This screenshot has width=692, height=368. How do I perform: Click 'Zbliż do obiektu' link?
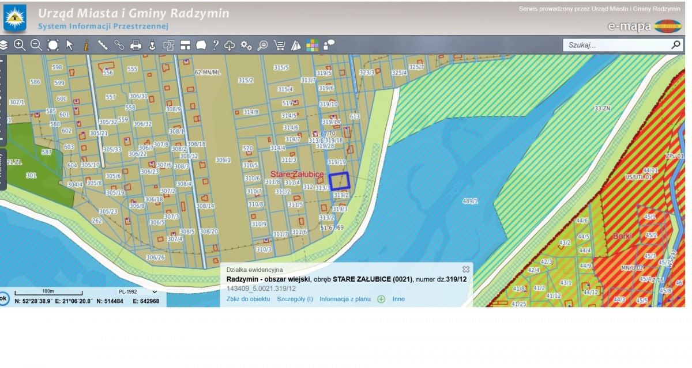coord(248,299)
